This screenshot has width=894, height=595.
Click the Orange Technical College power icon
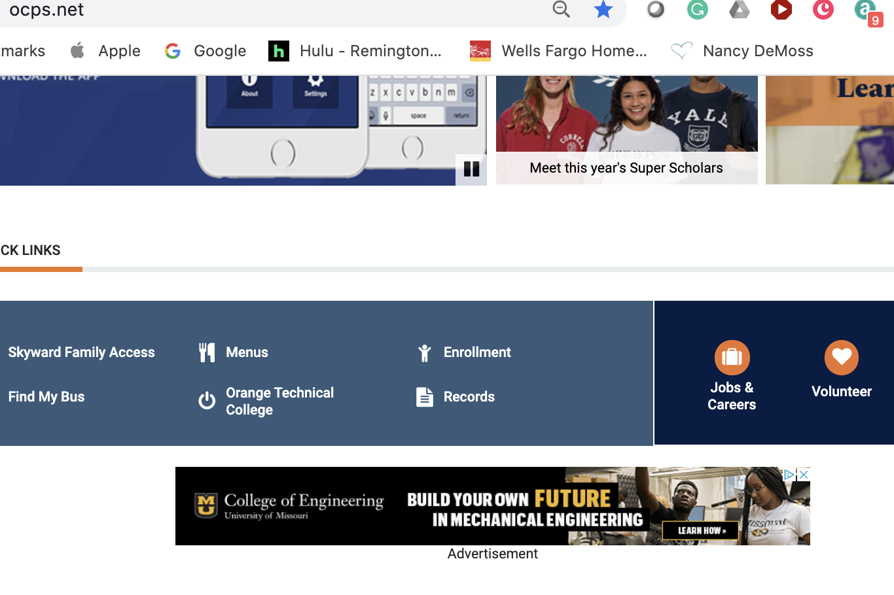[x=207, y=401]
